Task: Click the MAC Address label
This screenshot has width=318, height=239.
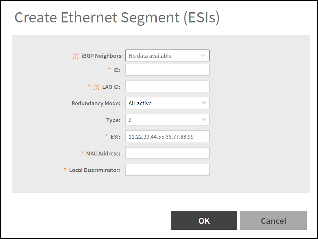Action: [x=103, y=154]
